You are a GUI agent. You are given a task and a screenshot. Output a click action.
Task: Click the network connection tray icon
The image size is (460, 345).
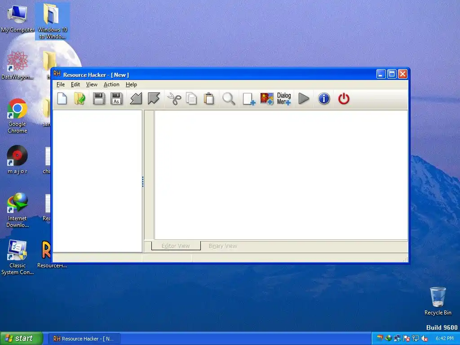416,338
